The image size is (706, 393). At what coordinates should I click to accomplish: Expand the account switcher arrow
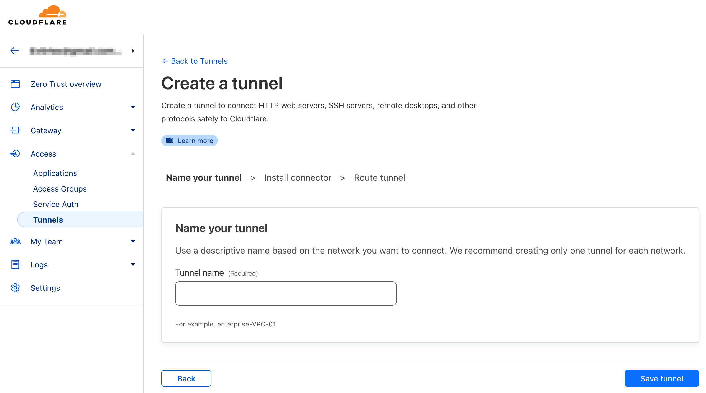133,51
